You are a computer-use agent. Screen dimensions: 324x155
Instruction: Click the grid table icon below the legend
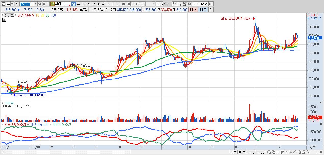point(4,20)
